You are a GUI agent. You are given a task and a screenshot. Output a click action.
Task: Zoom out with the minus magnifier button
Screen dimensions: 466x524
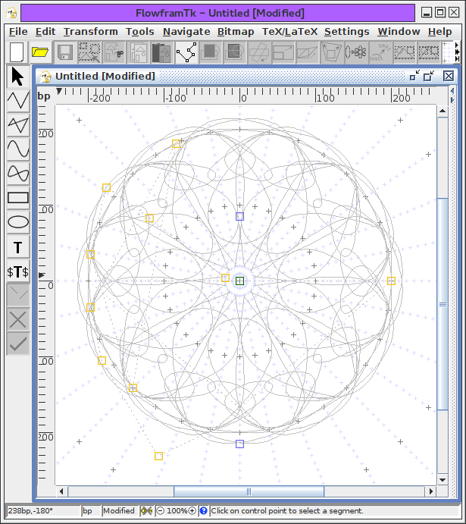click(x=161, y=510)
